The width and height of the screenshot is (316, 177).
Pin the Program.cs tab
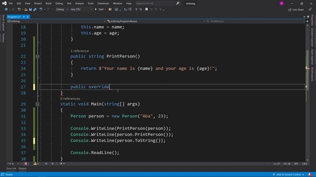point(24,17)
